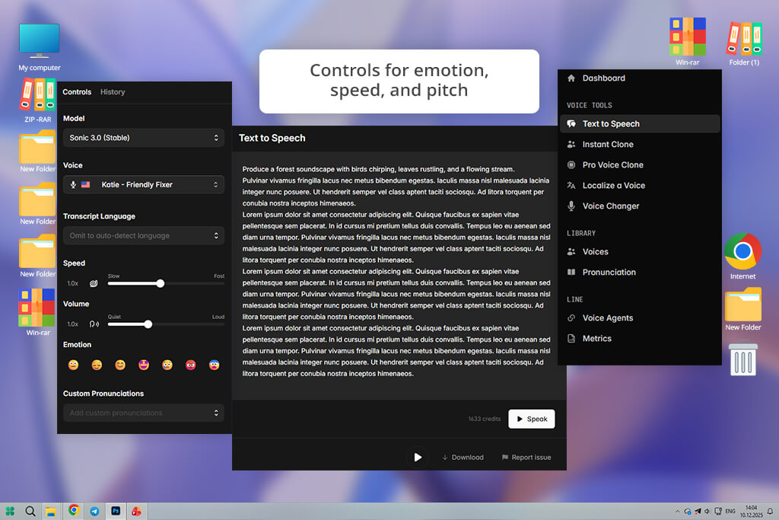
Task: Click the Speak button
Action: pos(532,419)
